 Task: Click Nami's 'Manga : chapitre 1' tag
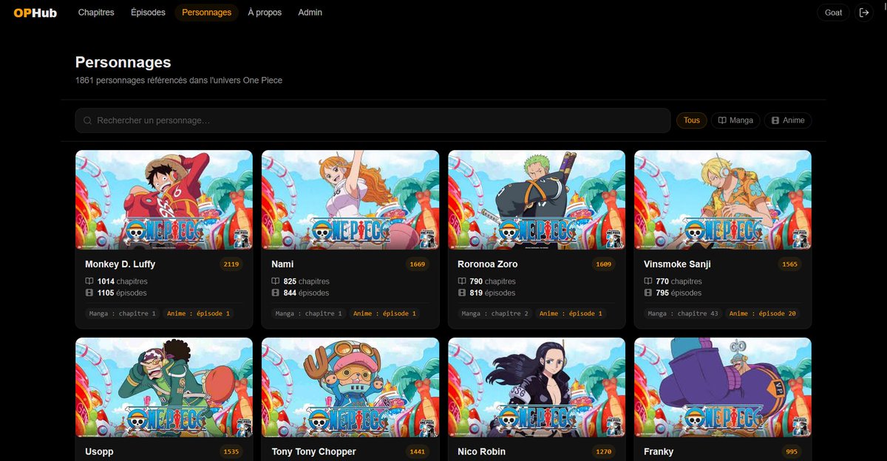[309, 313]
